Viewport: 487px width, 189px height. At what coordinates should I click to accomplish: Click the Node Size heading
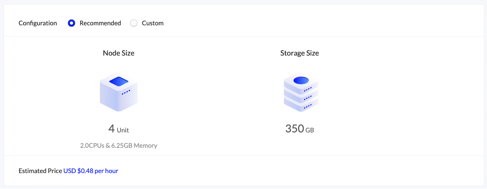point(119,53)
